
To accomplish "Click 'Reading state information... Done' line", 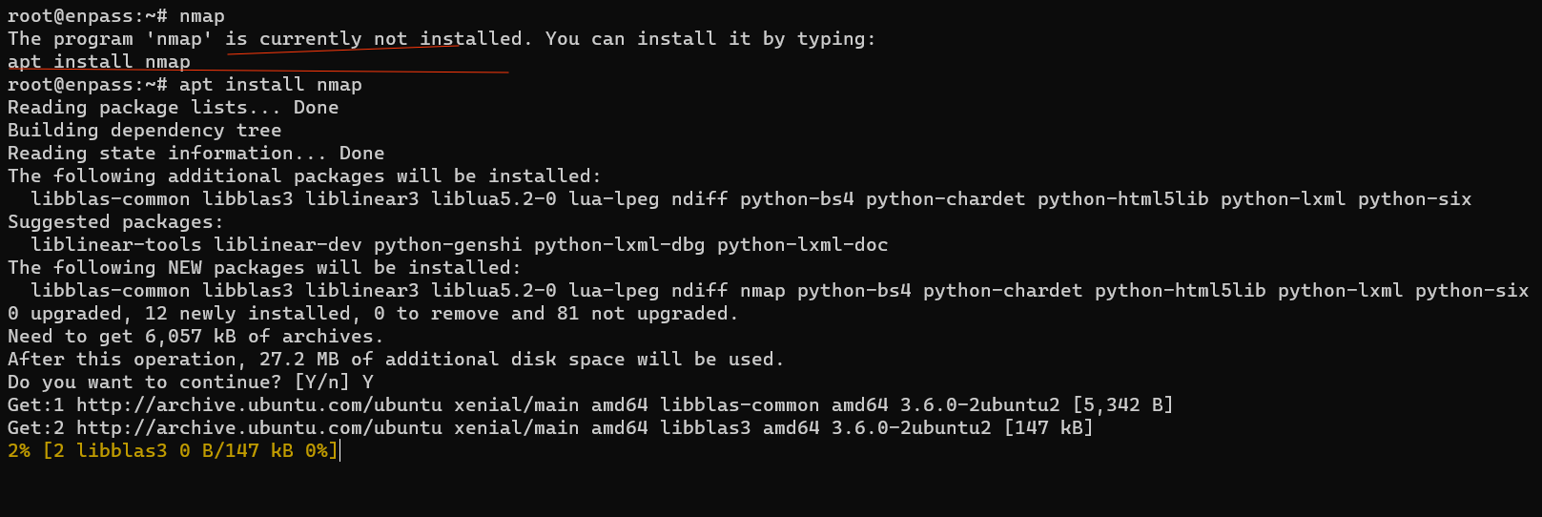I will 196,154.
